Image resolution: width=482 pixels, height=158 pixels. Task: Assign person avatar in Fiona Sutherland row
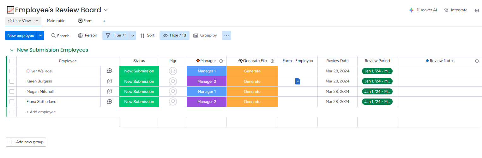point(173,102)
